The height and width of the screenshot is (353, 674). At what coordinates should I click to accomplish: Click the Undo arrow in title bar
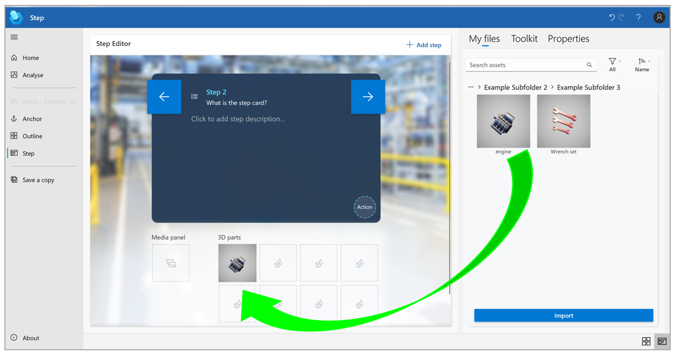[x=612, y=17]
